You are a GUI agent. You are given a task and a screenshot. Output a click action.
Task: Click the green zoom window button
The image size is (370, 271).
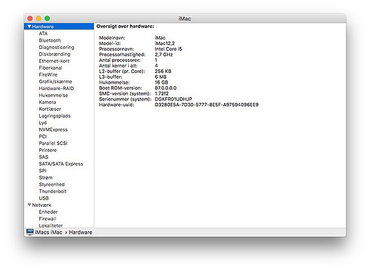(x=47, y=19)
